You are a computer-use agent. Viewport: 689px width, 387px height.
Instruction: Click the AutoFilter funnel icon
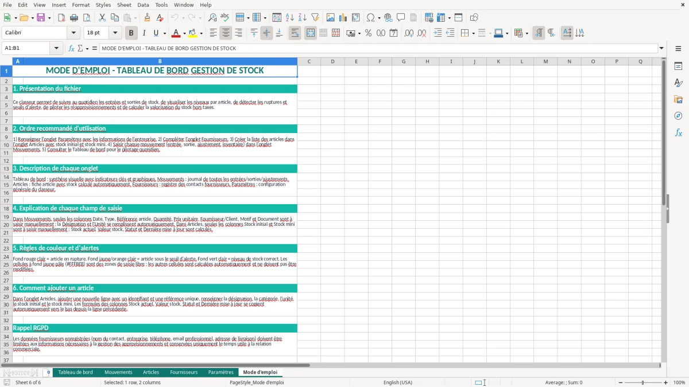pyautogui.click(x=315, y=18)
